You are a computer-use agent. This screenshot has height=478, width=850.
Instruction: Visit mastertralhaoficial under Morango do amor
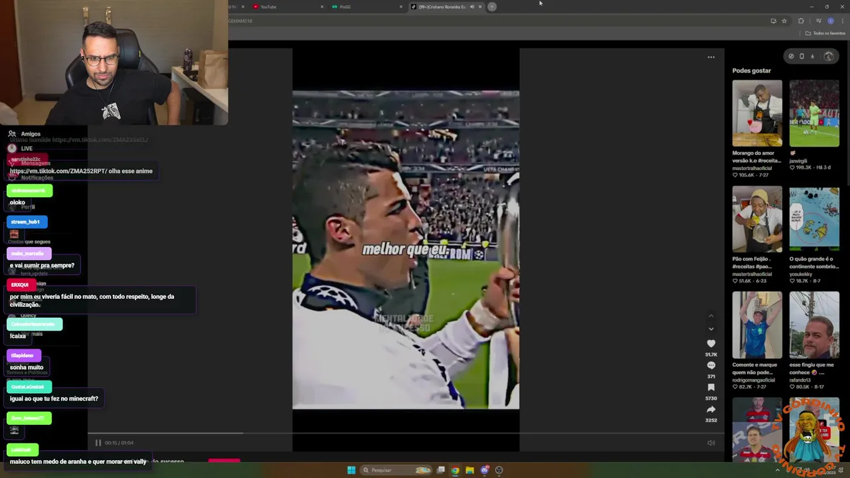[x=753, y=168]
